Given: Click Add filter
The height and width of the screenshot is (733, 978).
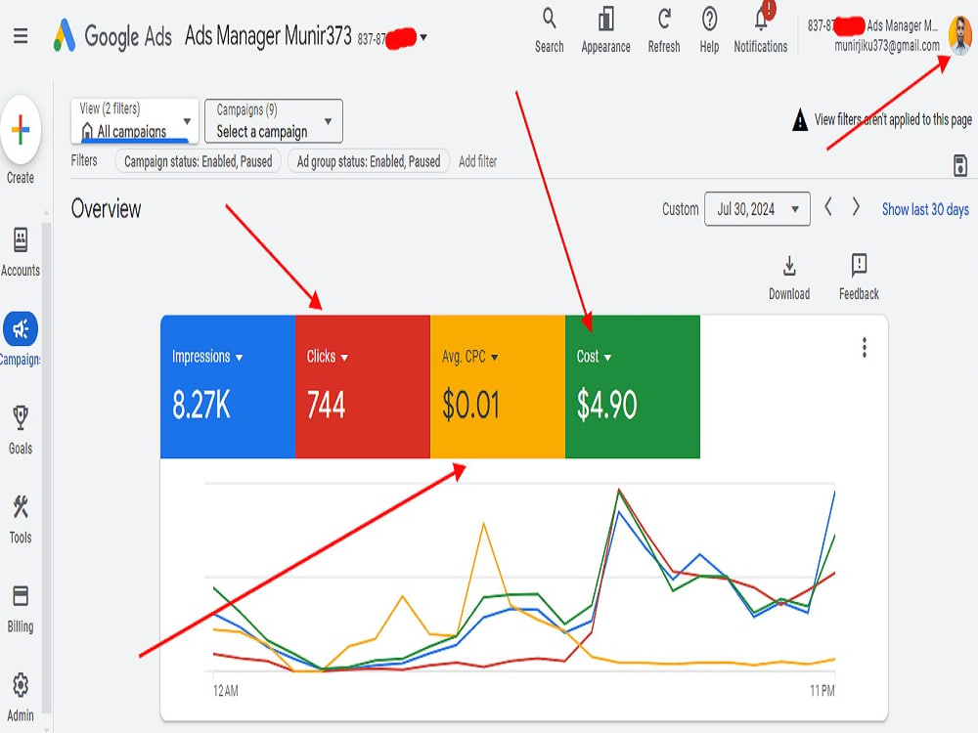Looking at the screenshot, I should click(478, 161).
